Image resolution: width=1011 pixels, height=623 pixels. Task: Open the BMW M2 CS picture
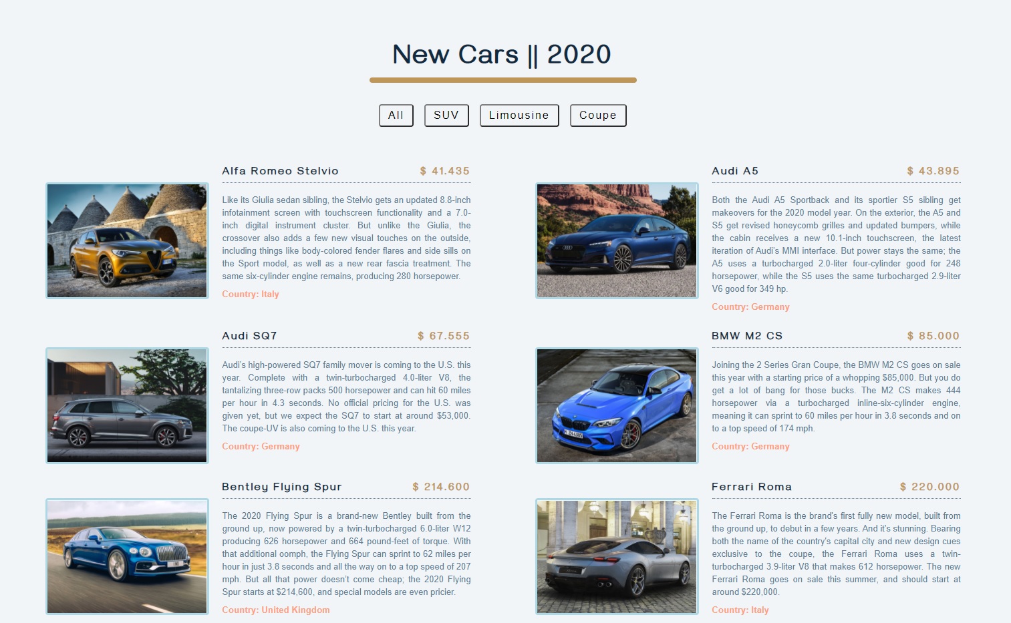pyautogui.click(x=617, y=405)
